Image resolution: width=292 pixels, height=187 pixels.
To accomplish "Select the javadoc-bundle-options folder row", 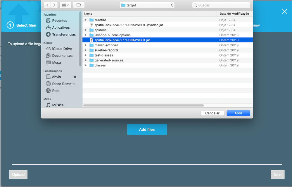I will click(167, 35).
